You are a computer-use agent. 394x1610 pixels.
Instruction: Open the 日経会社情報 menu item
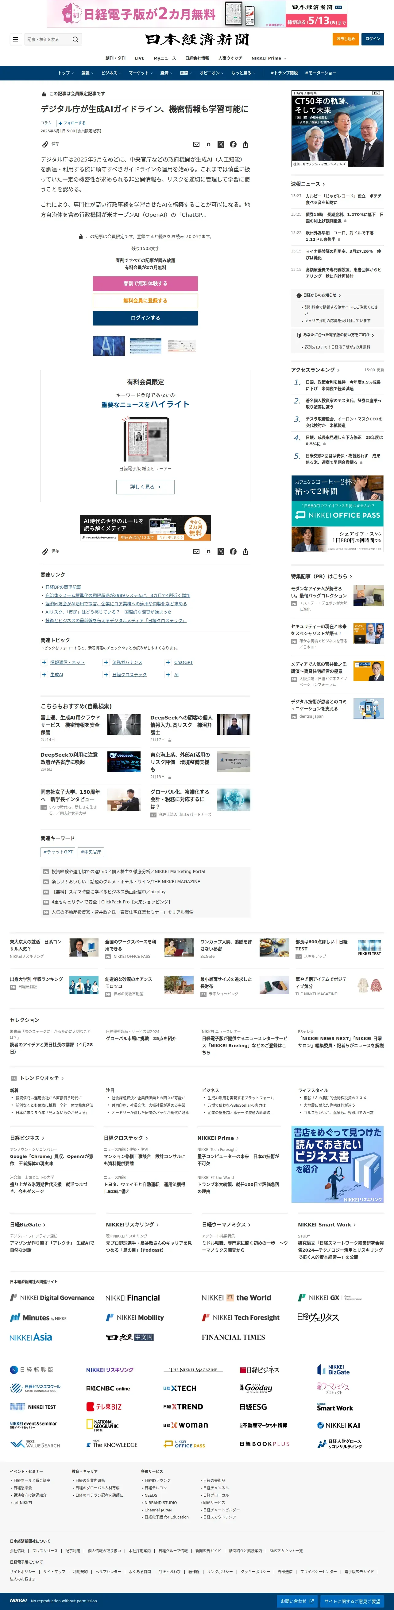(197, 58)
